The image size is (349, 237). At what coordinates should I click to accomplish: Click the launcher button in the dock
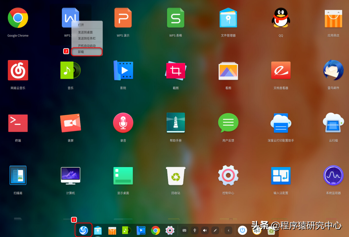[84, 230]
